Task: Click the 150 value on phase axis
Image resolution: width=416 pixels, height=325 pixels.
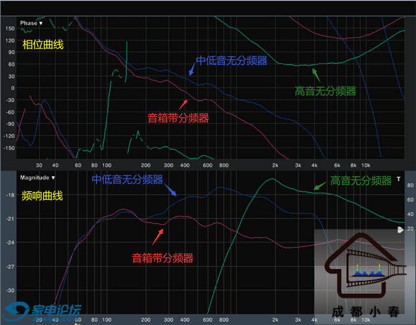Action: coord(10,28)
